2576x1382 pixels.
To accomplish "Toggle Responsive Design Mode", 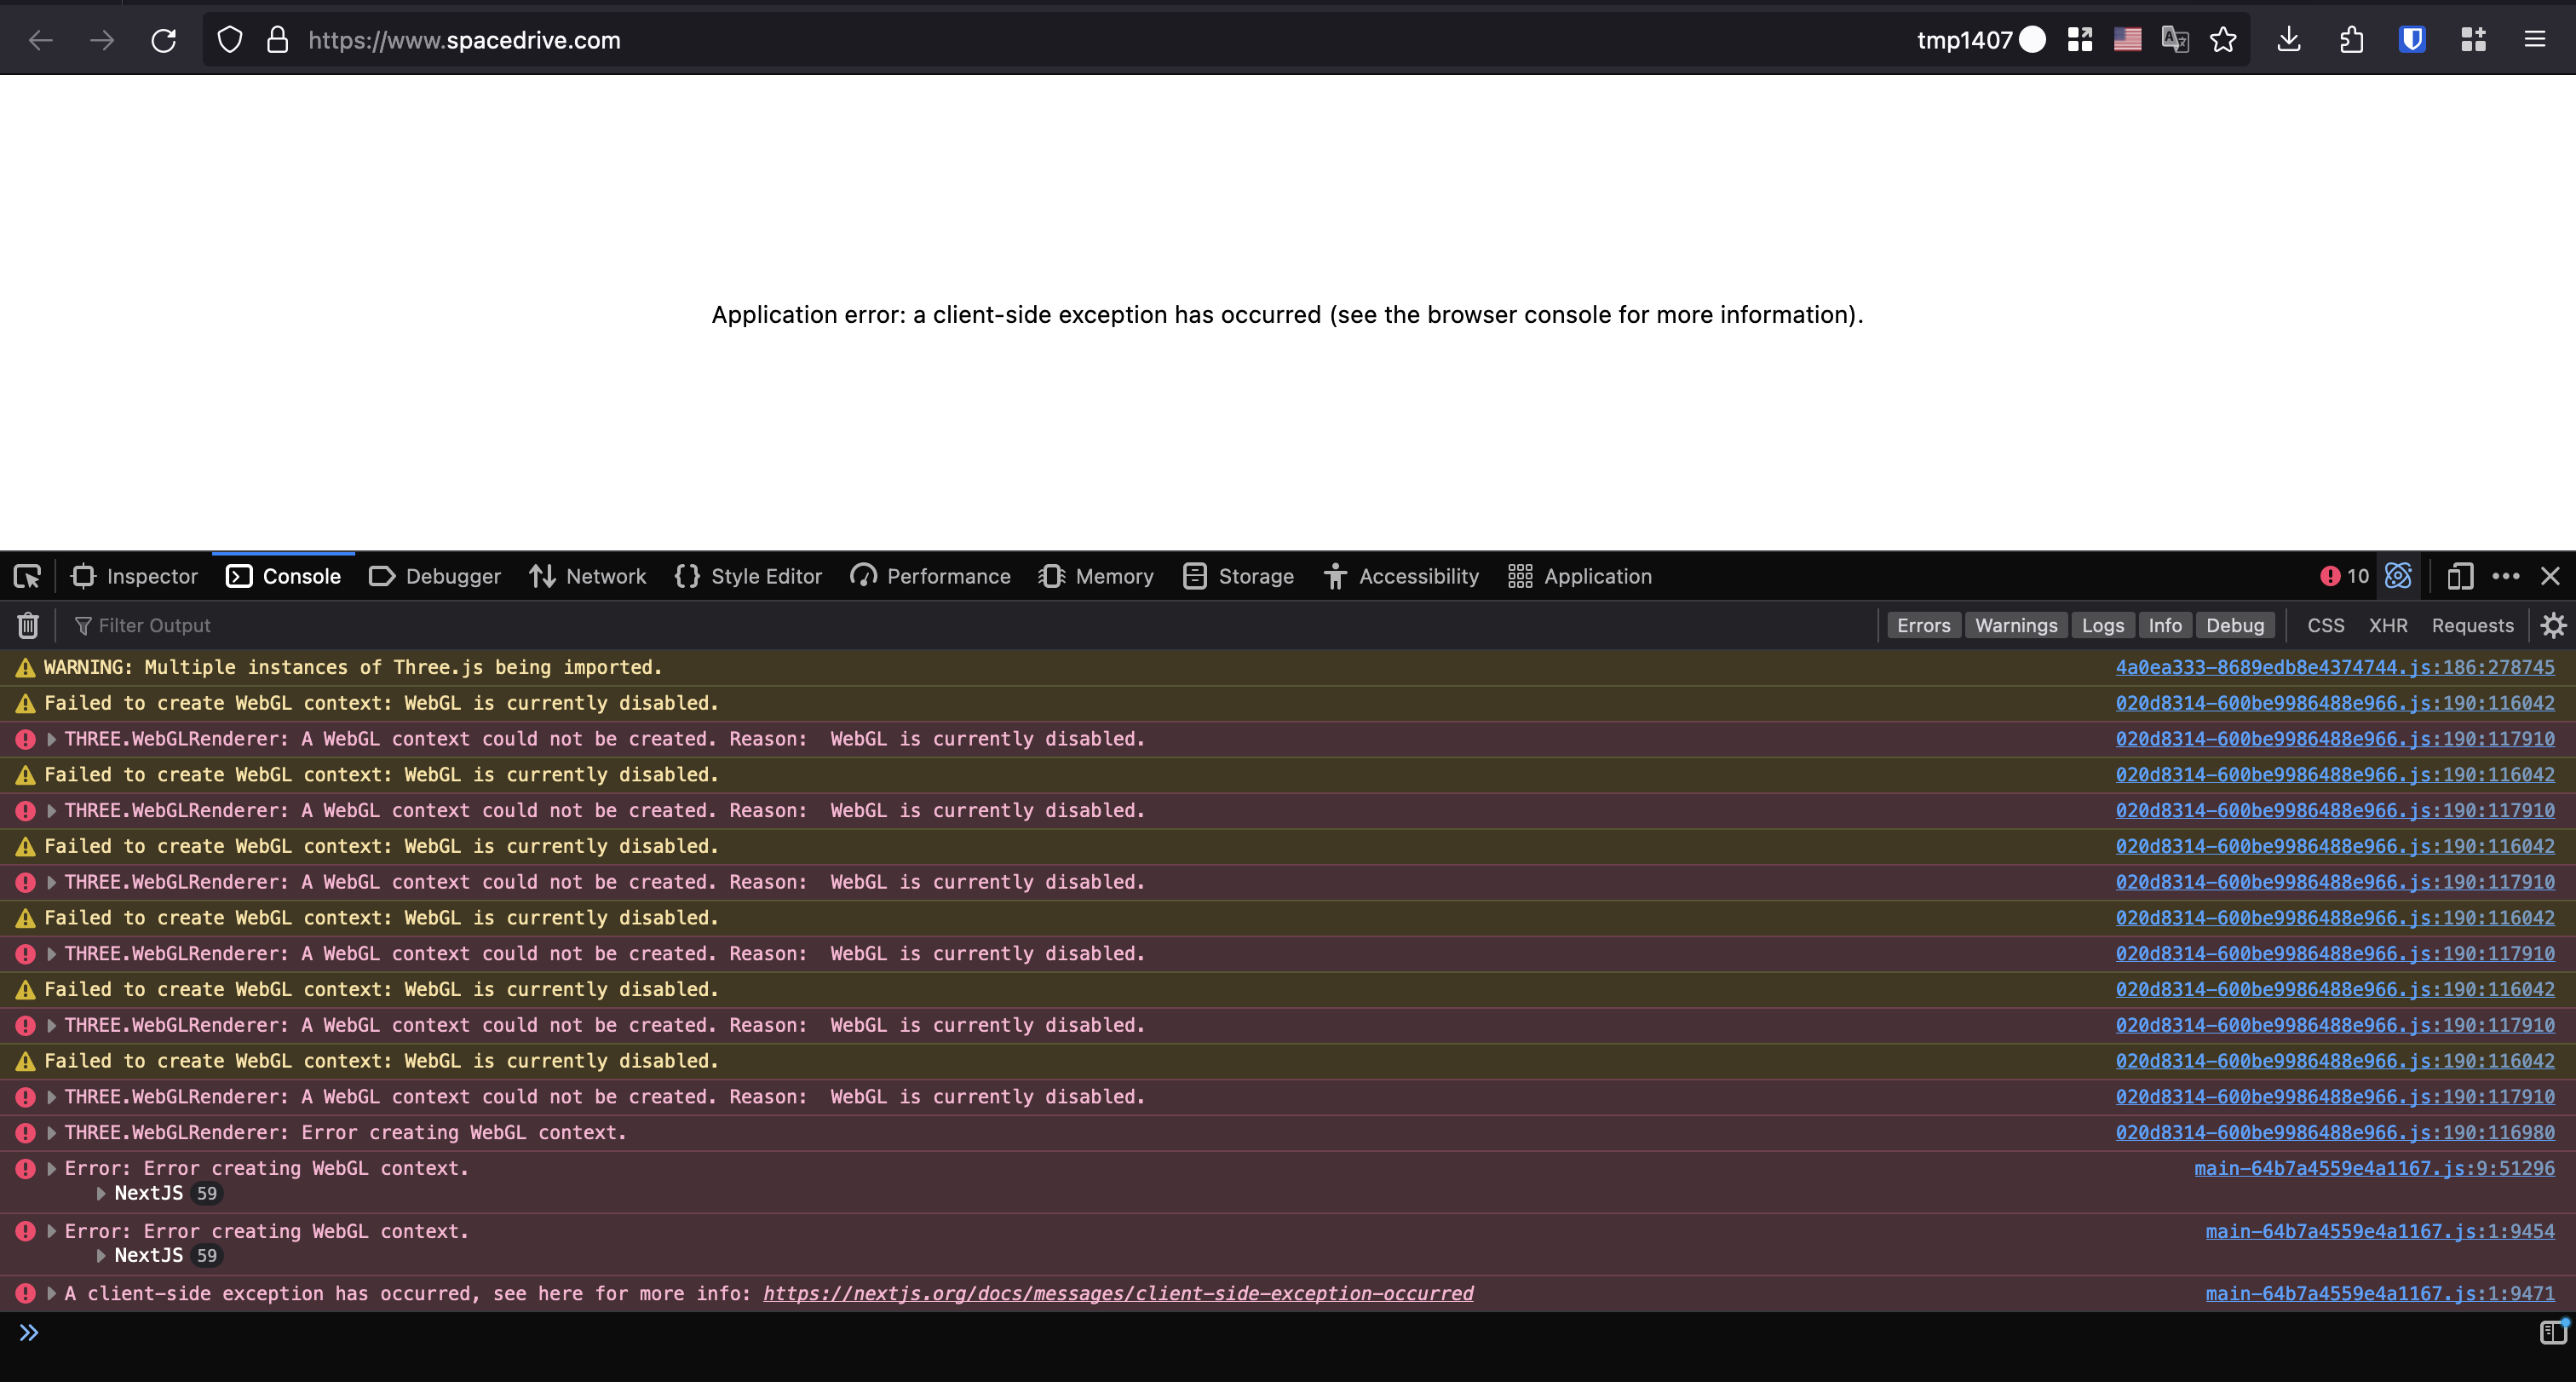I will [x=2460, y=576].
